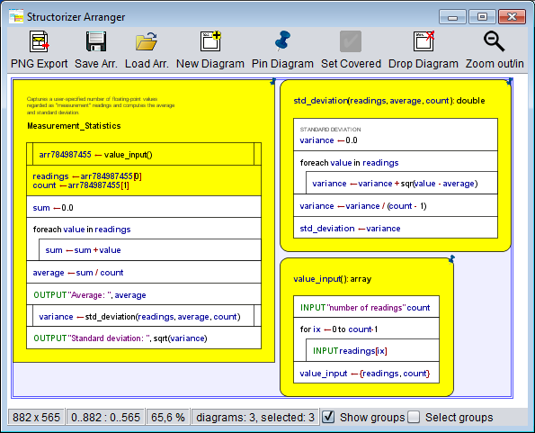Click the Pin Diagram pushpin icon

coord(282,41)
